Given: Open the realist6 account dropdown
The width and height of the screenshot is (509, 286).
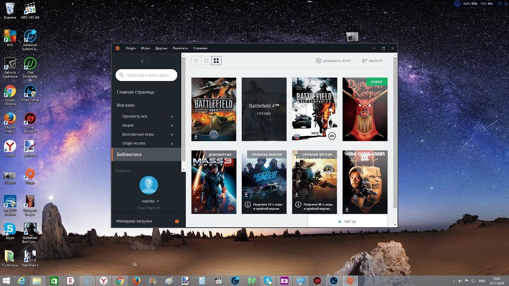Looking at the screenshot, I should coord(150,201).
